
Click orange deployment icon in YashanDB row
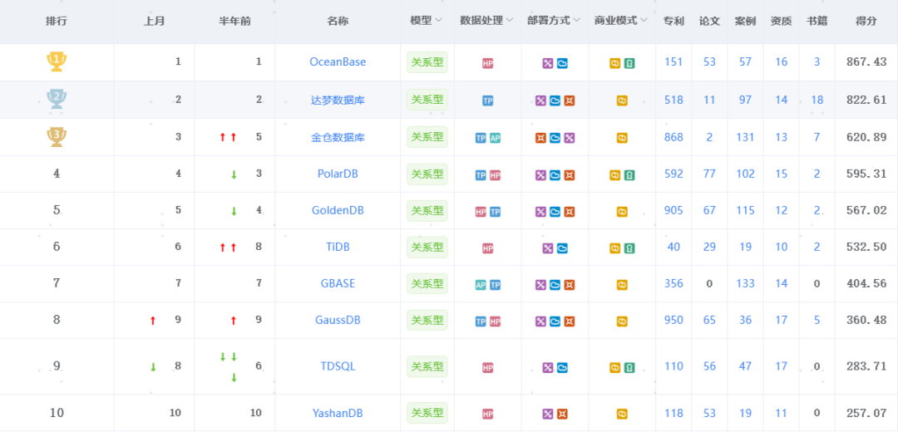tap(562, 414)
